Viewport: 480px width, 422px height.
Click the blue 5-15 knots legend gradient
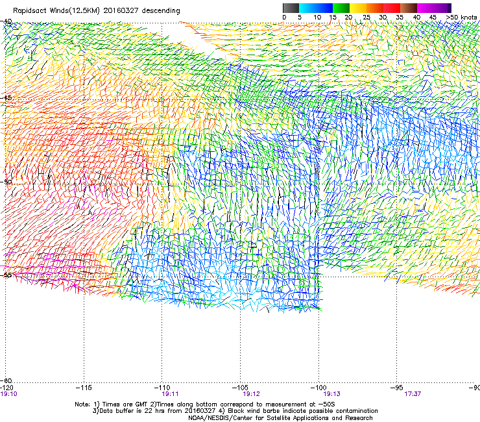(x=316, y=8)
